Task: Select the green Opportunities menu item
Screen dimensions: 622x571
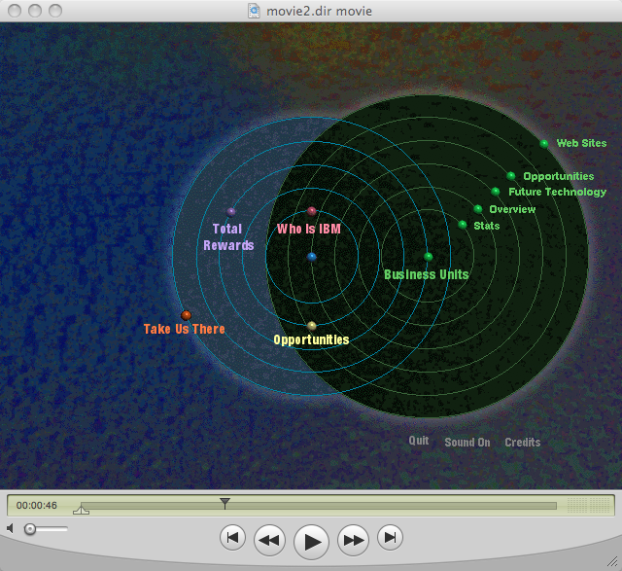Action: 559,177
